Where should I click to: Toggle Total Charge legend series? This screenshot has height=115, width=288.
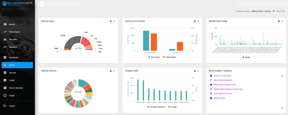169,57
